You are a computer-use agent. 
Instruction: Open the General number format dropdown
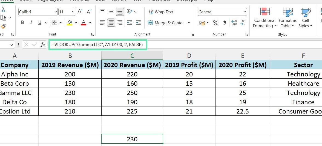tap(244, 12)
